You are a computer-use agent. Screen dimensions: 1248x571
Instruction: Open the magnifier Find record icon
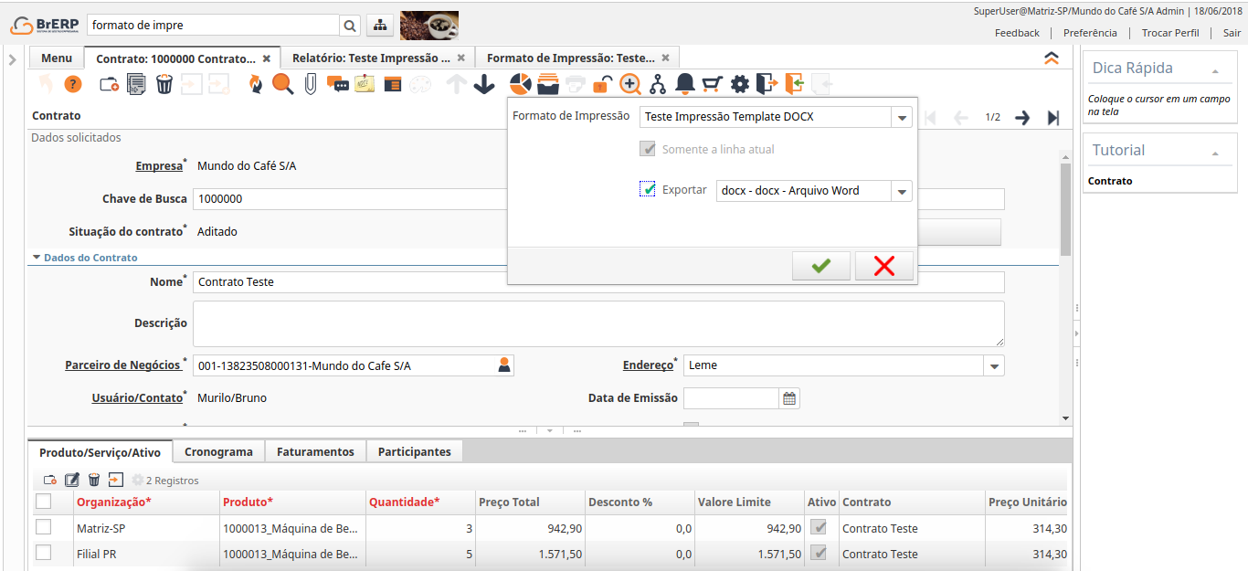click(282, 84)
